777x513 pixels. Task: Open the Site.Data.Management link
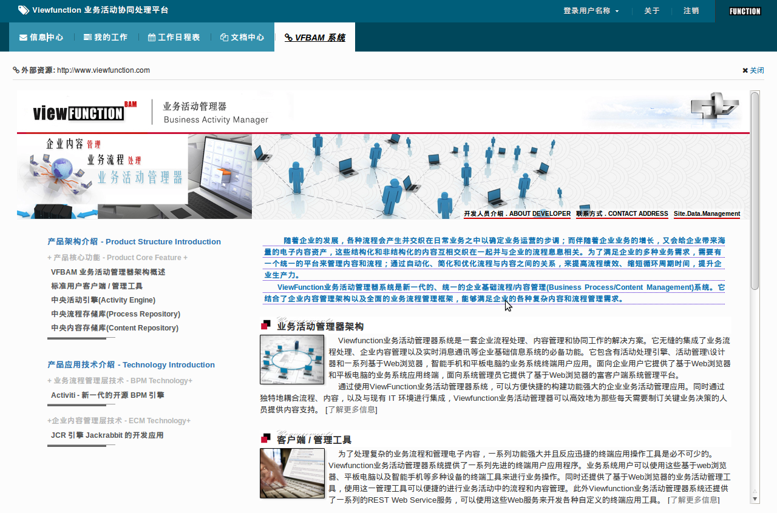(x=707, y=213)
